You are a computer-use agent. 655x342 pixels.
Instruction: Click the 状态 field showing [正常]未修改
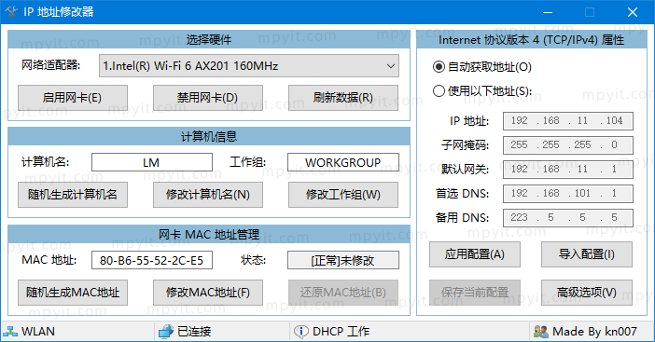pos(343,260)
